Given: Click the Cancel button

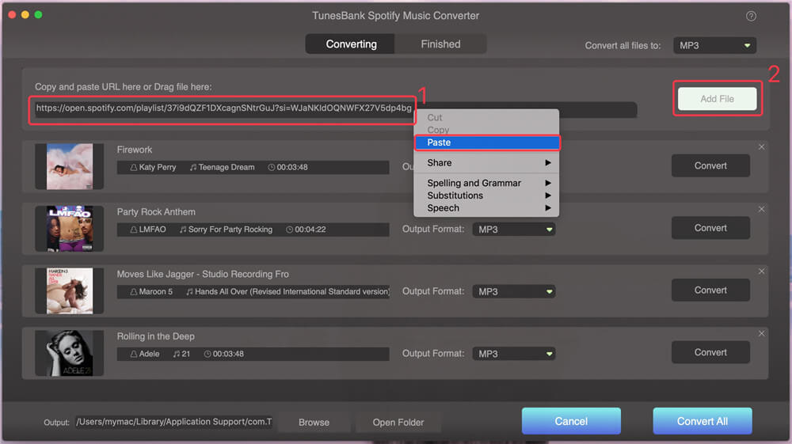Looking at the screenshot, I should tap(571, 421).
